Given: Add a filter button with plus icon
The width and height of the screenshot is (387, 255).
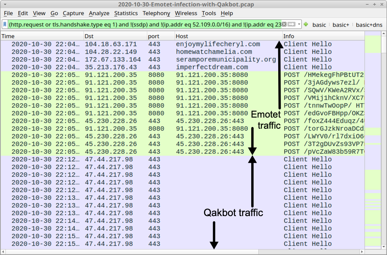Looking at the screenshot, I should click(x=306, y=24).
